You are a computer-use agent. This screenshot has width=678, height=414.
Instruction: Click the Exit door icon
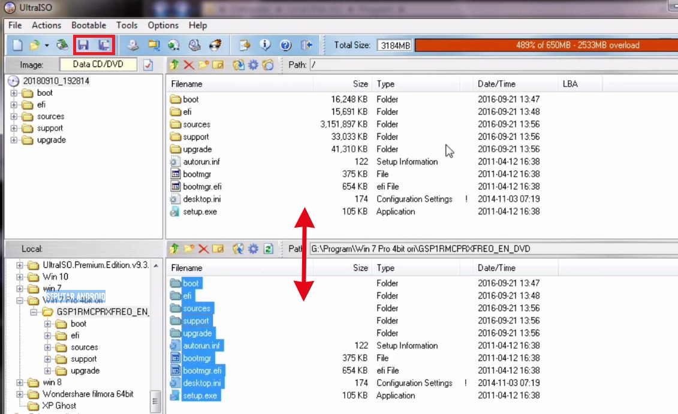coord(306,45)
